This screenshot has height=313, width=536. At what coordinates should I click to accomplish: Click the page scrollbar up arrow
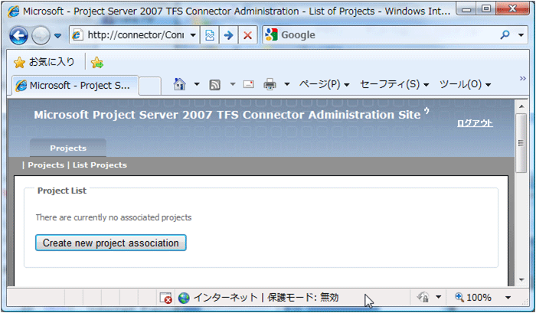pos(521,106)
